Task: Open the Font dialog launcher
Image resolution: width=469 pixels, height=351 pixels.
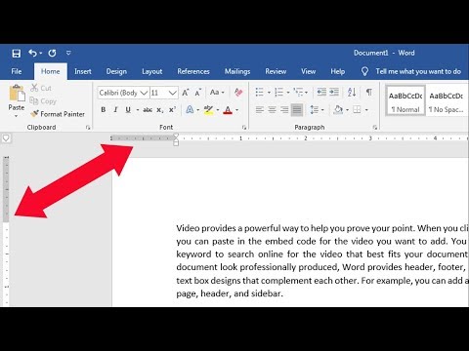Action: tap(244, 128)
